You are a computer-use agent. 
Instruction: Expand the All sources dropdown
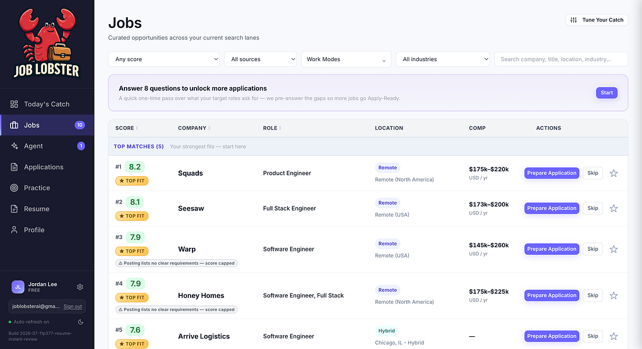[261, 59]
